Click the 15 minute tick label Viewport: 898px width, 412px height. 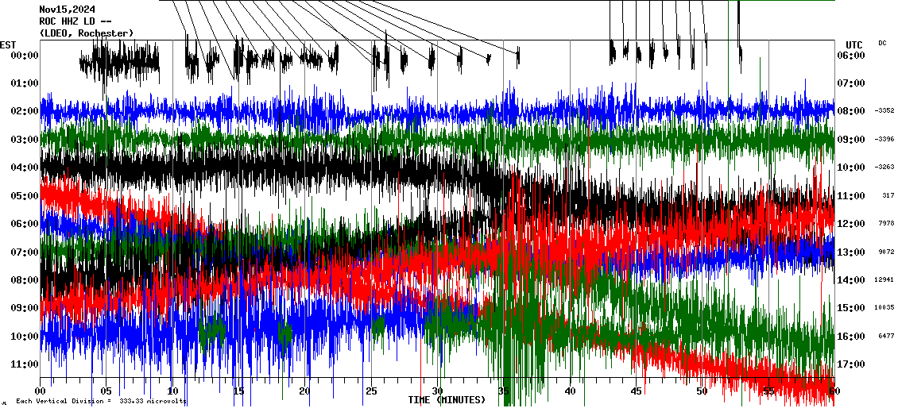click(x=239, y=391)
